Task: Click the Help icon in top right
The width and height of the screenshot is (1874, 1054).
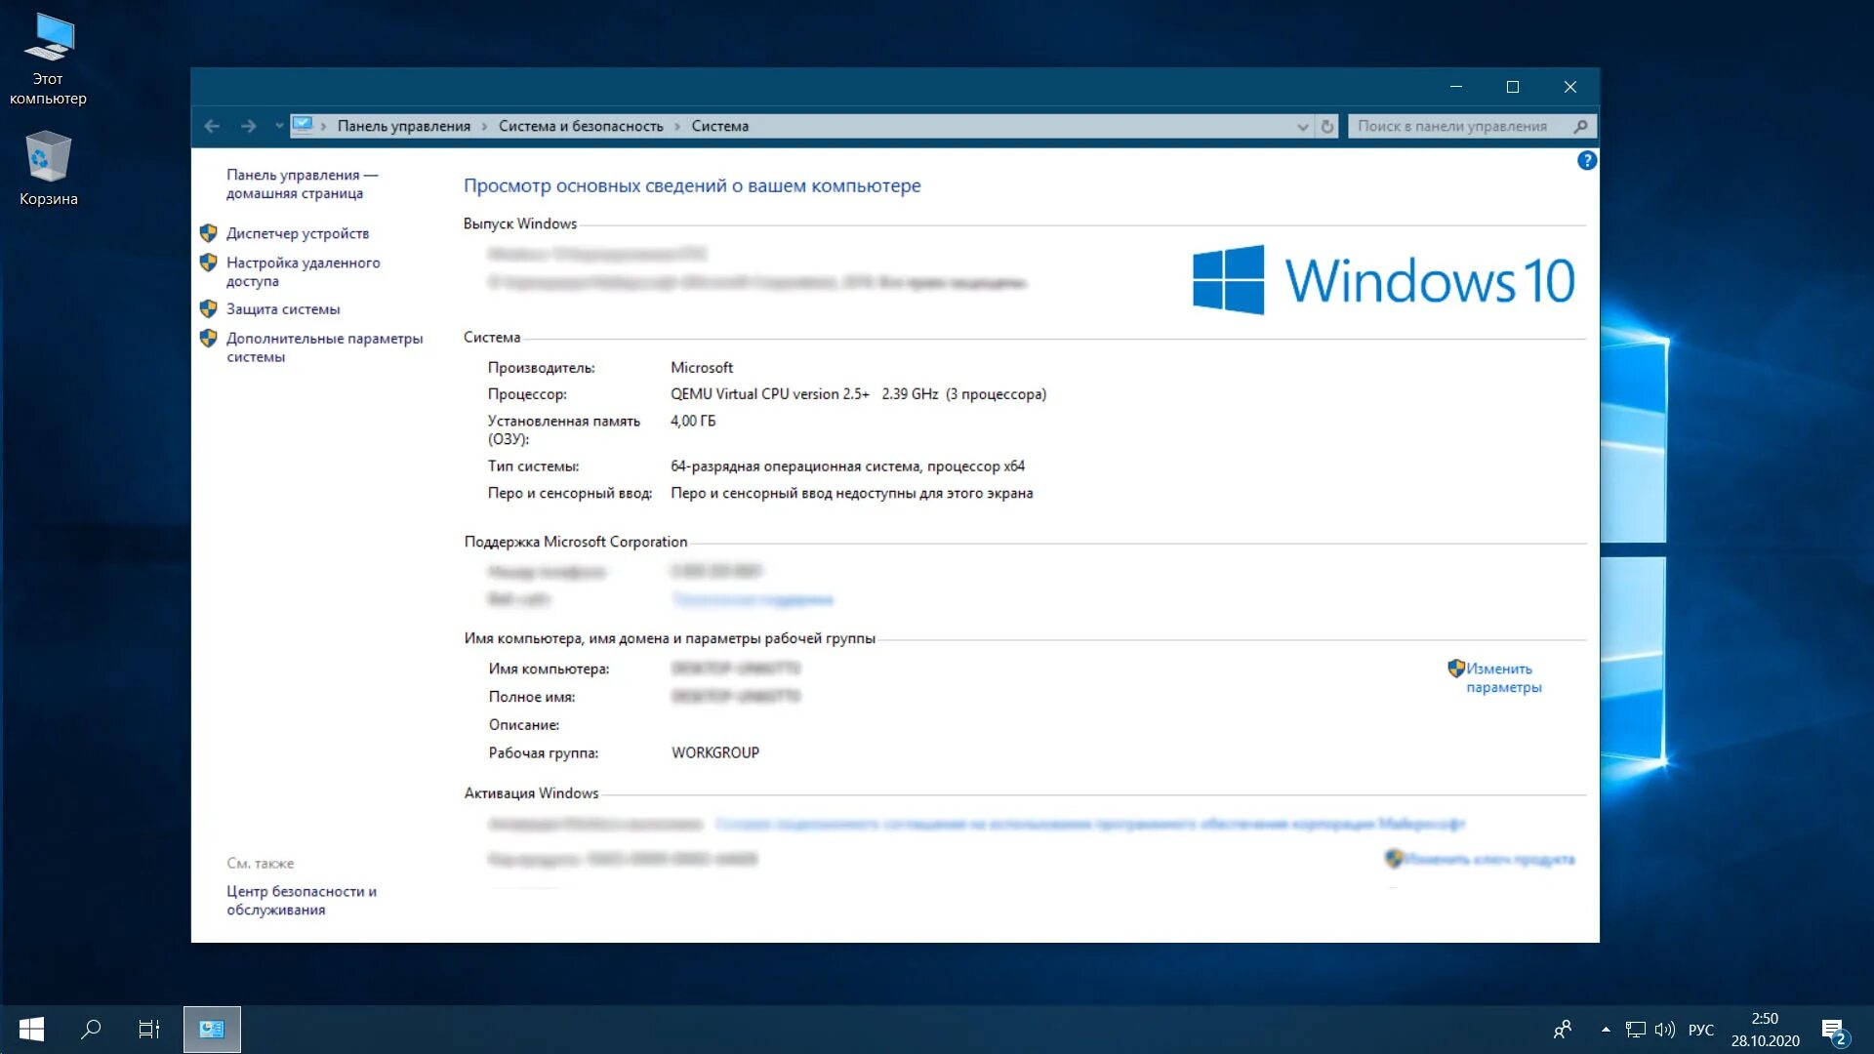Action: tap(1586, 160)
